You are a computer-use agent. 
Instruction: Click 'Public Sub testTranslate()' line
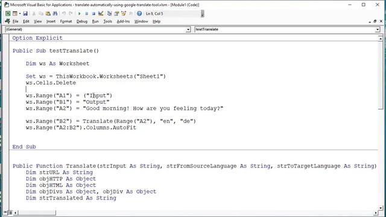pos(55,51)
